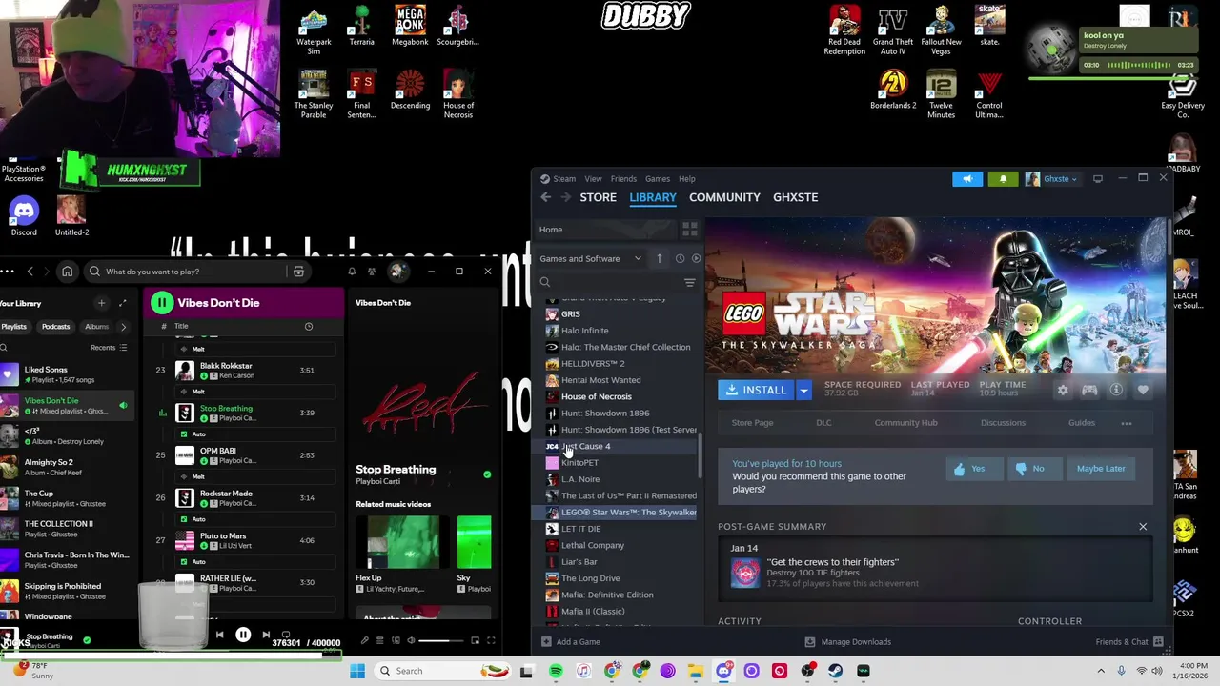1220x686 pixels.
Task: Open Terraria desktop shortcut
Action: coord(361,27)
